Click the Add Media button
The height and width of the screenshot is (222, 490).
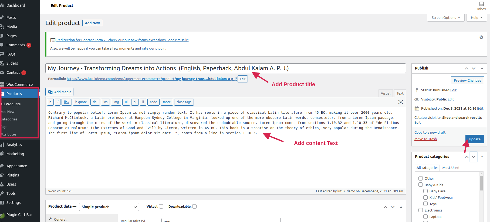(59, 92)
